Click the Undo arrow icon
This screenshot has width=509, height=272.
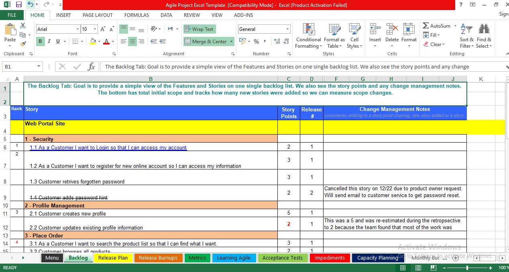31,5
